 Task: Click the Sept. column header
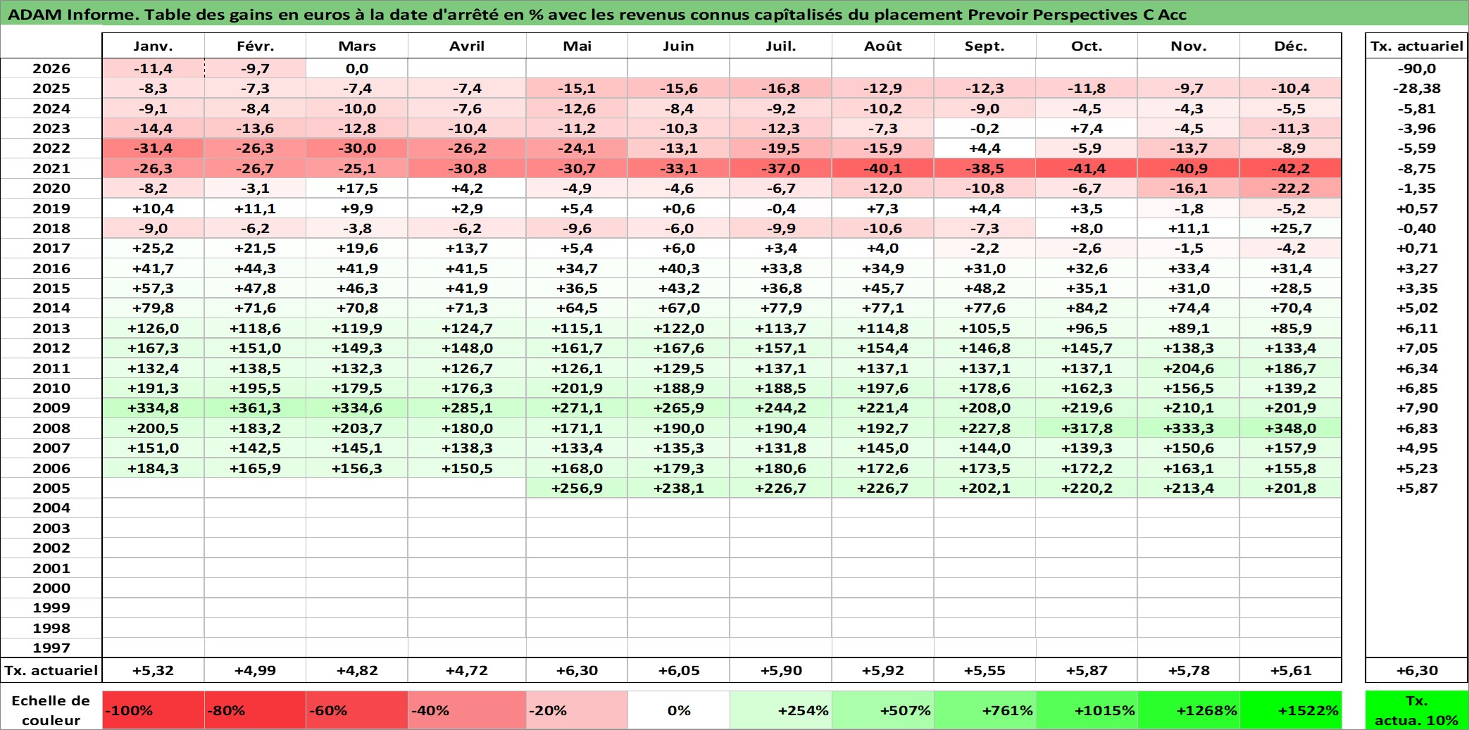[x=984, y=46]
